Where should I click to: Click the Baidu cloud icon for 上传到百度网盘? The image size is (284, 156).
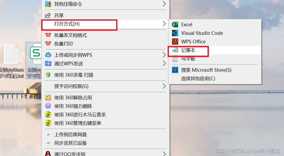click(x=48, y=134)
